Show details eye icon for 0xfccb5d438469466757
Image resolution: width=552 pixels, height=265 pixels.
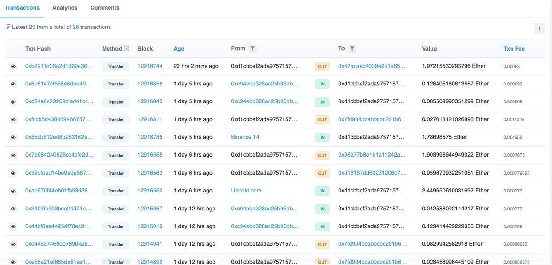click(13, 120)
